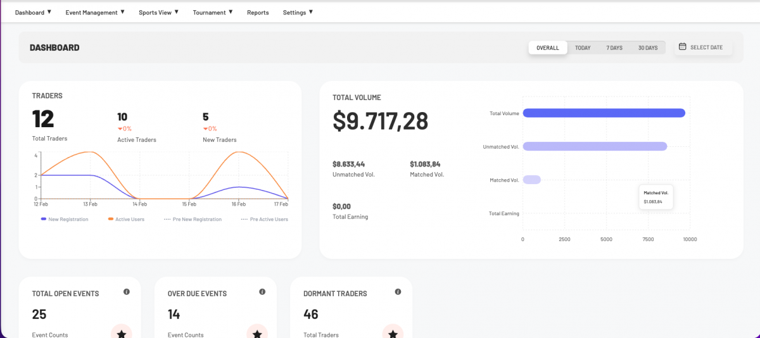
Task: Toggle New Registration legend series
Action: pos(65,220)
